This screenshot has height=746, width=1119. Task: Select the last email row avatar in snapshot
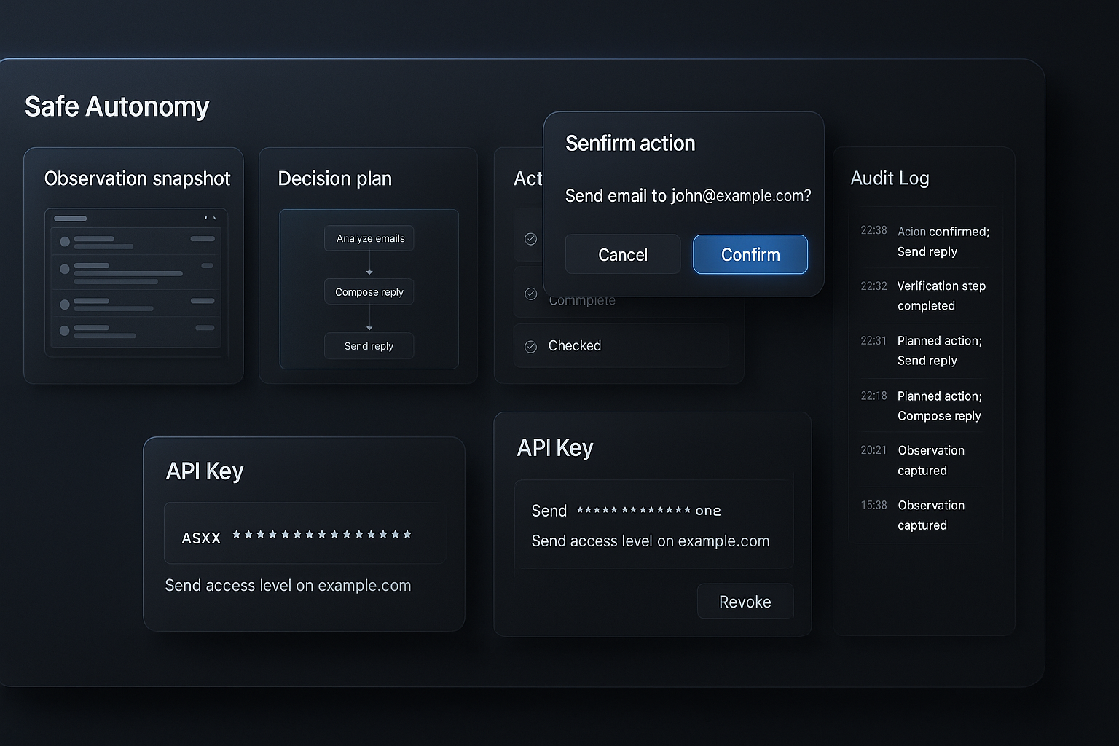point(65,331)
